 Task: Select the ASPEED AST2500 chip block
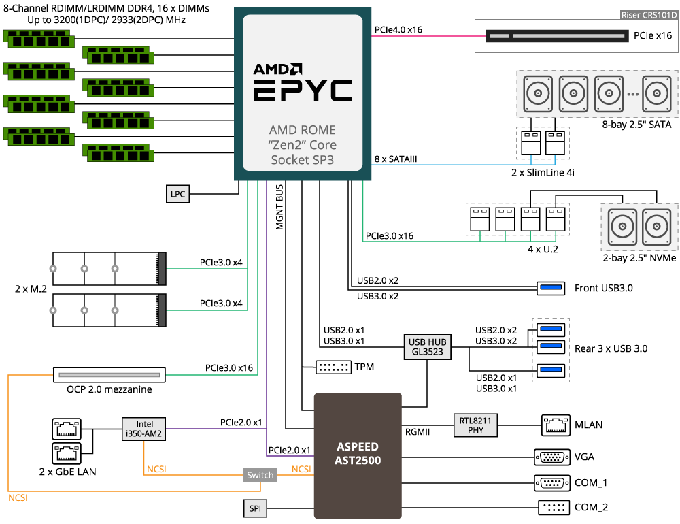(x=358, y=456)
